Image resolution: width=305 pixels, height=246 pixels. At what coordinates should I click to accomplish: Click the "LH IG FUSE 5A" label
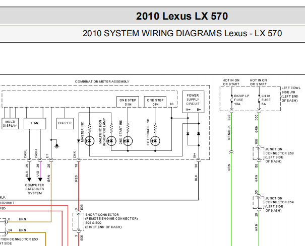coord(266,100)
